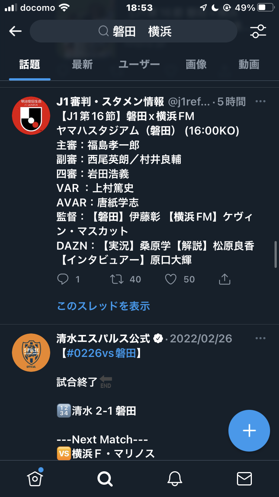Switch to the ユーザー tab
279x497 pixels.
point(139,64)
